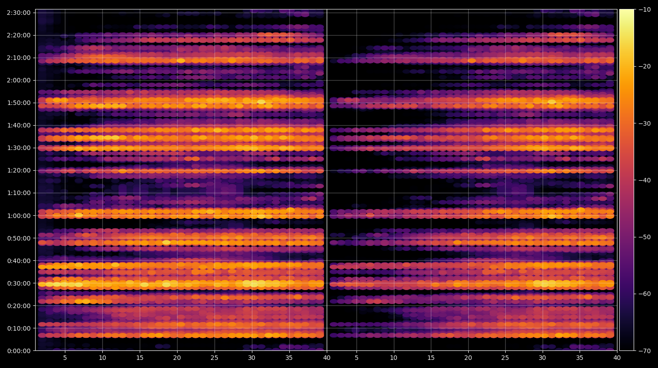Click x-axis tick 35 under the right panel
This screenshot has width=658, height=368.
click(x=580, y=358)
